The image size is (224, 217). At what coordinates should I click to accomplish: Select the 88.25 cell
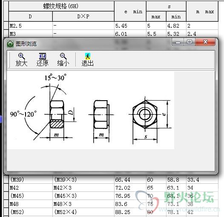tap(130, 212)
